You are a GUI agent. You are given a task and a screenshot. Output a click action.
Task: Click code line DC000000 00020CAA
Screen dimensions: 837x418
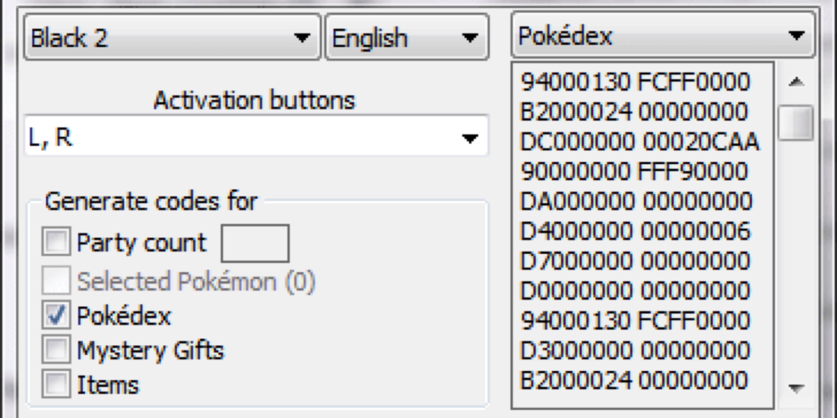pos(640,142)
